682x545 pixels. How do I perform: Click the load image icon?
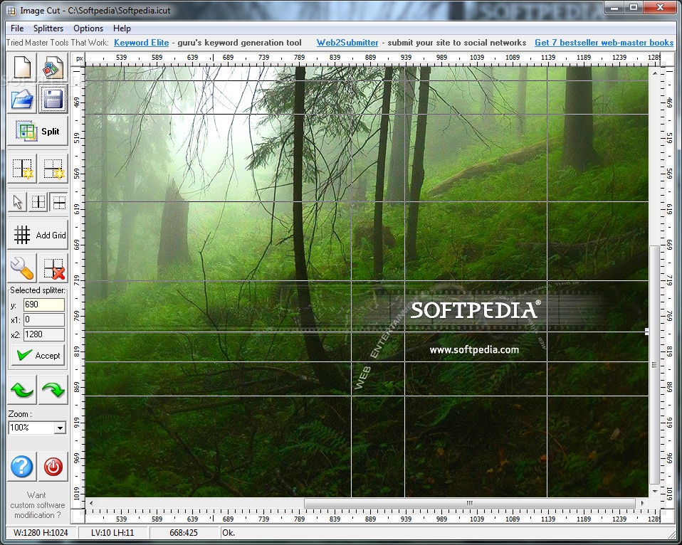[53, 68]
